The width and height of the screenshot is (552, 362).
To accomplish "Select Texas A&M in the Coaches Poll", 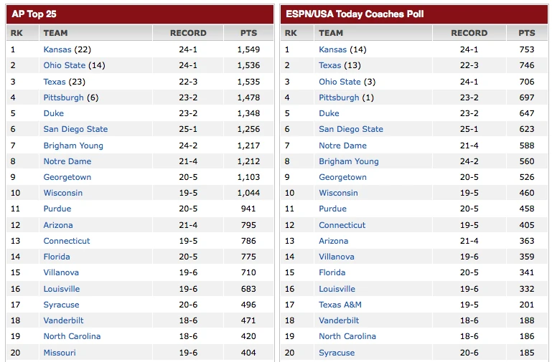I will point(340,305).
